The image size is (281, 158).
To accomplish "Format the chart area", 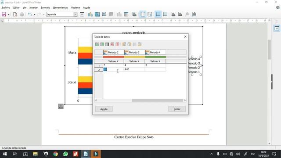I will click(97, 14).
